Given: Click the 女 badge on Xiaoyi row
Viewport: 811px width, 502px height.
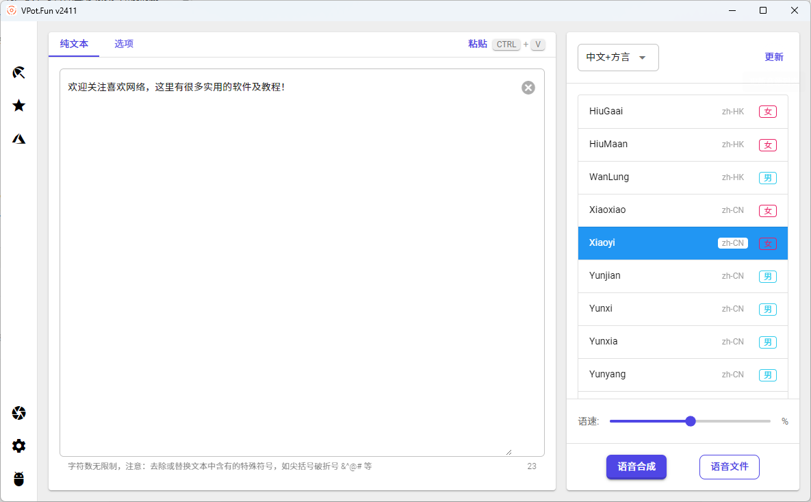Looking at the screenshot, I should point(768,243).
